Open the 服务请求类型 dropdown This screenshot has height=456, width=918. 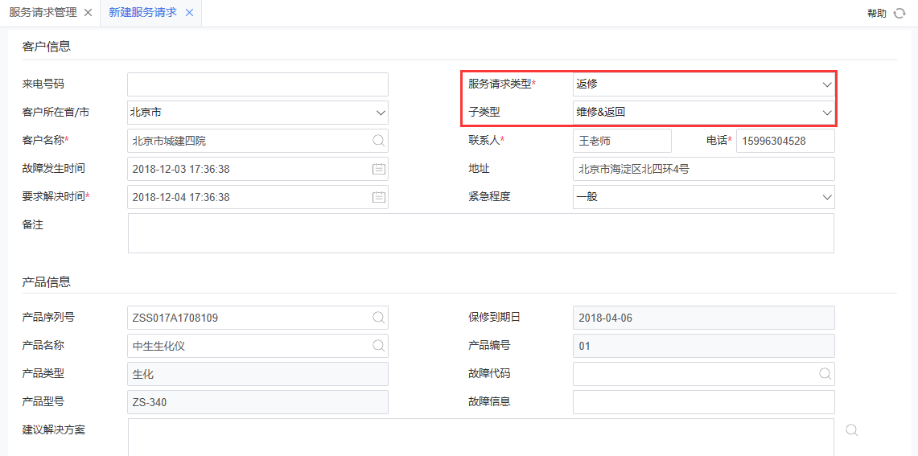(826, 84)
